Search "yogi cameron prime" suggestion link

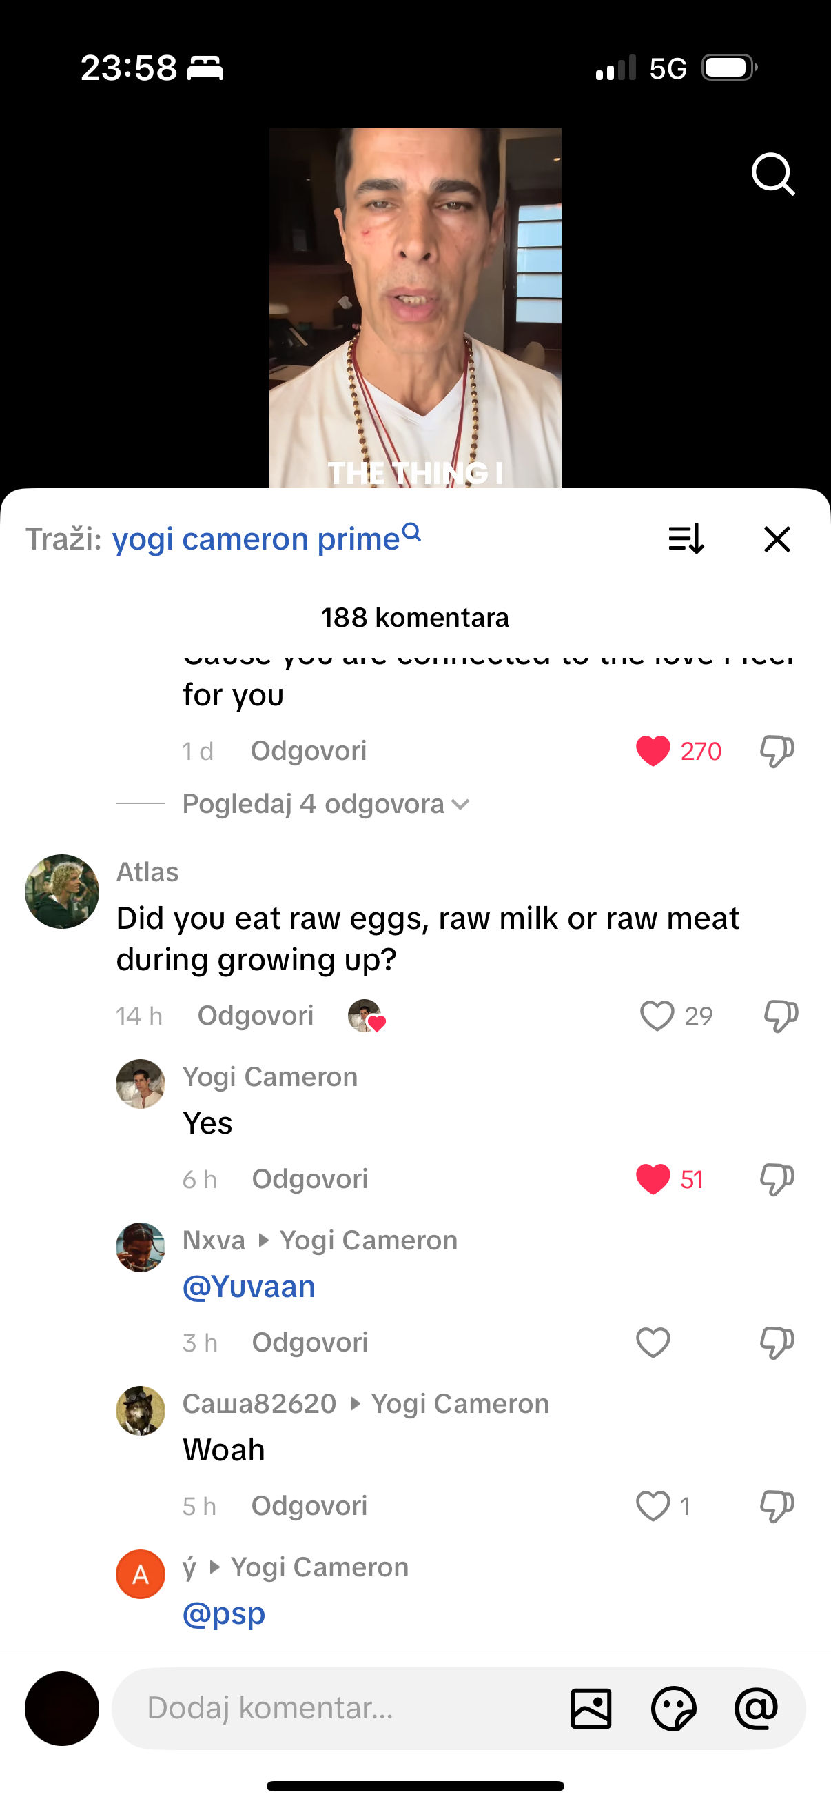[267, 539]
